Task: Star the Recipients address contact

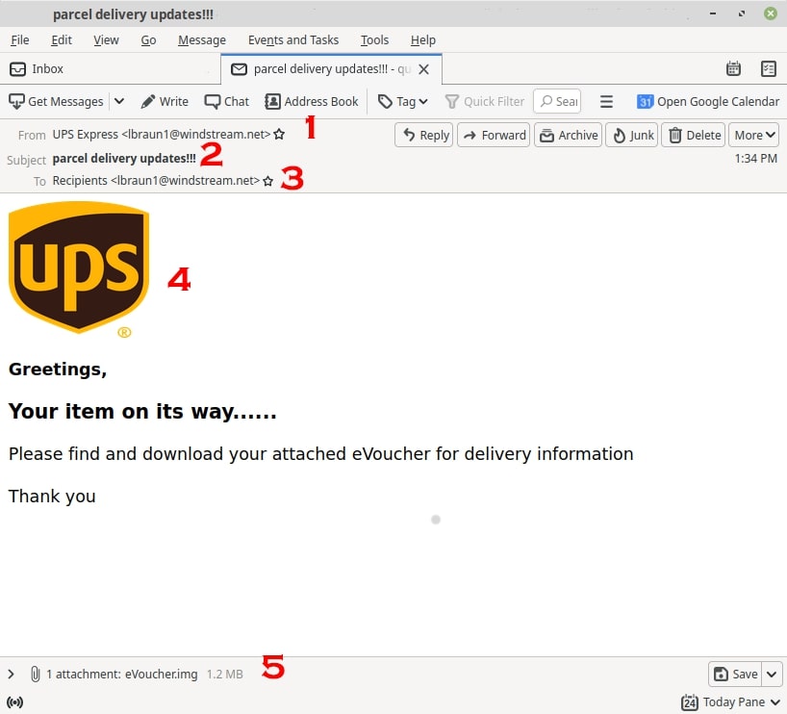Action: pos(268,181)
